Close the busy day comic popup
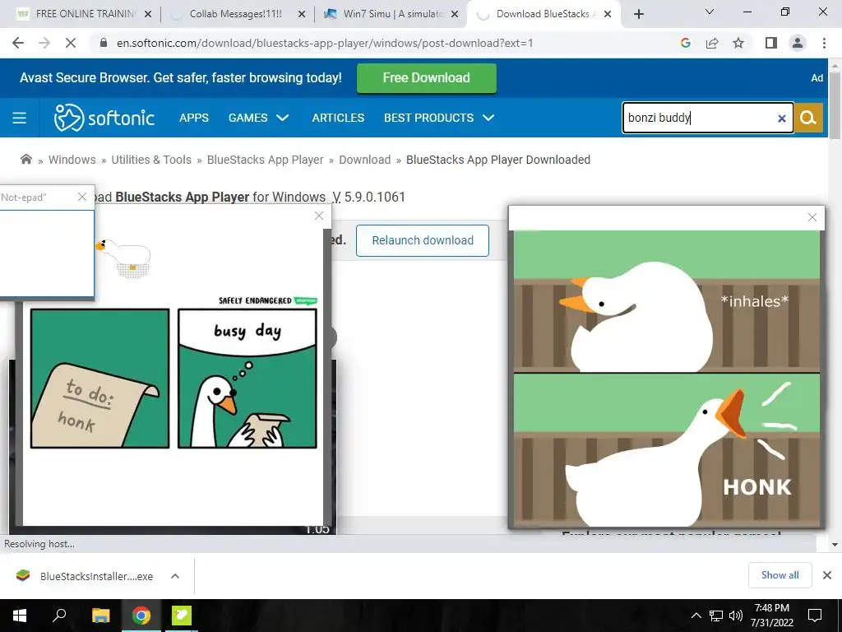 (319, 216)
